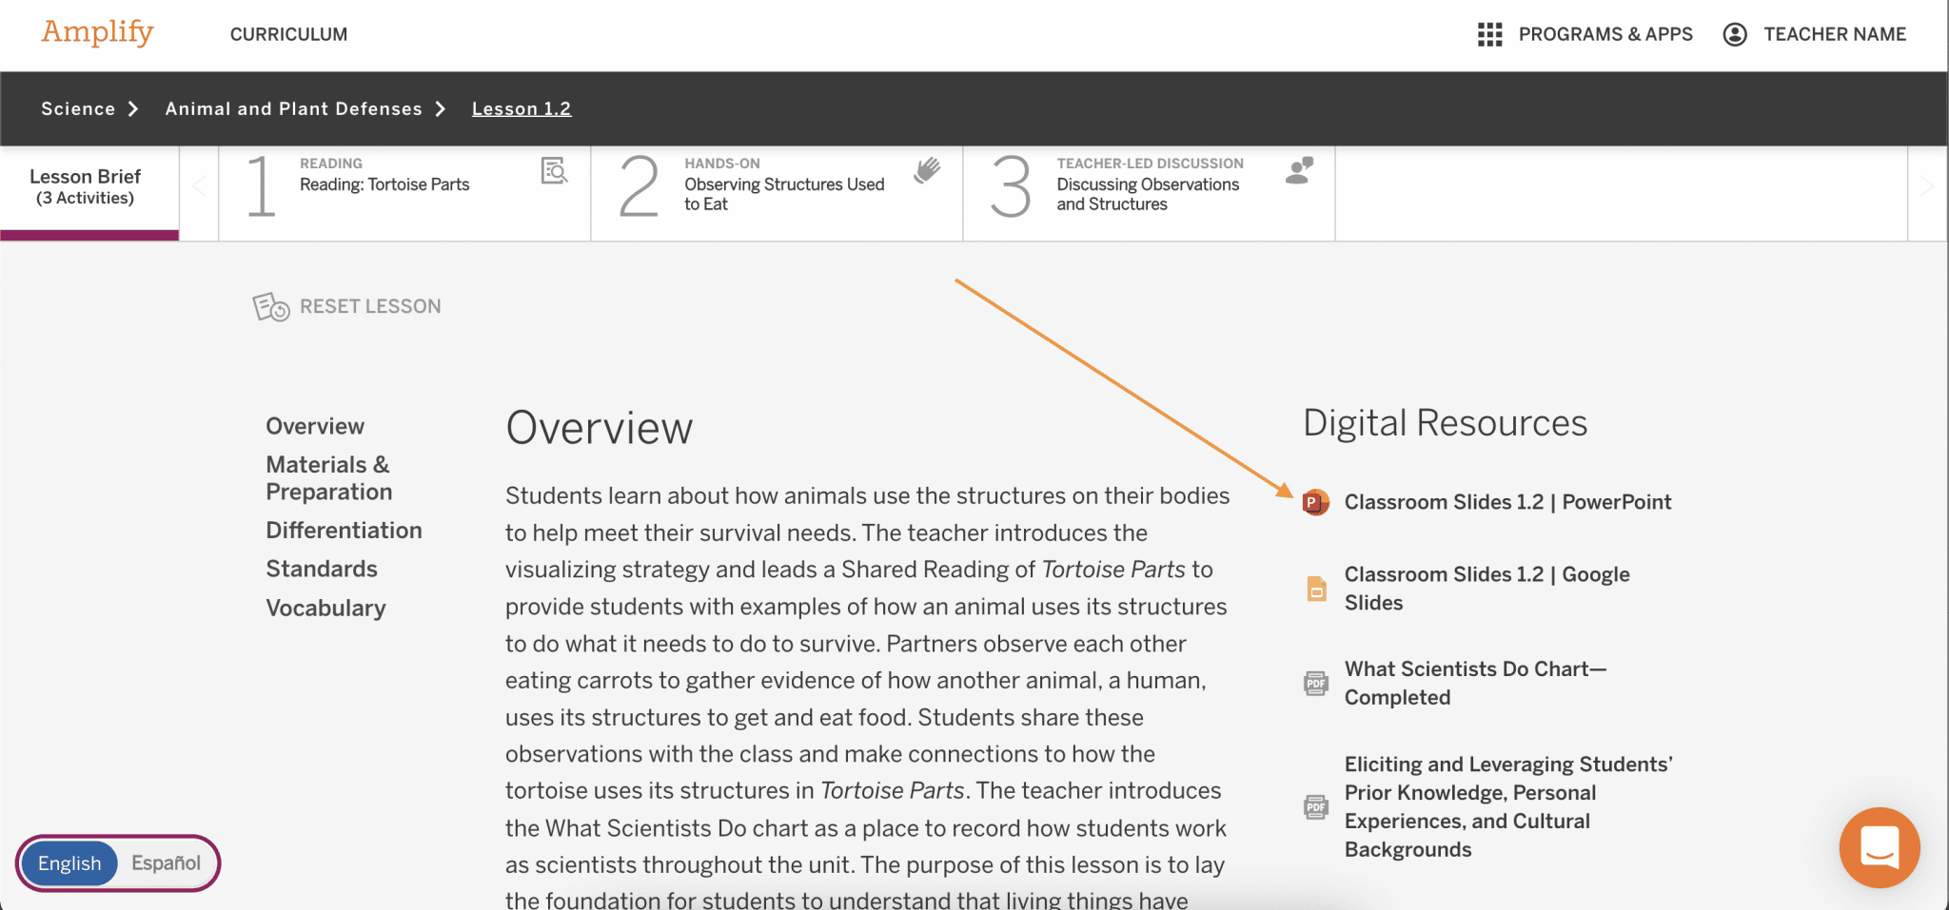
Task: Click the Reset Lesson icon
Action: (x=271, y=307)
